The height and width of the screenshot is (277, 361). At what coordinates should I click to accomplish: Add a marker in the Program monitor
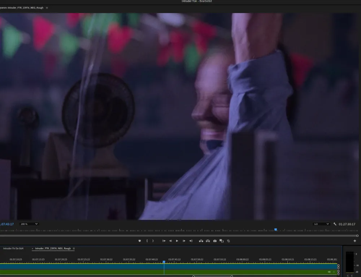pyautogui.click(x=140, y=241)
